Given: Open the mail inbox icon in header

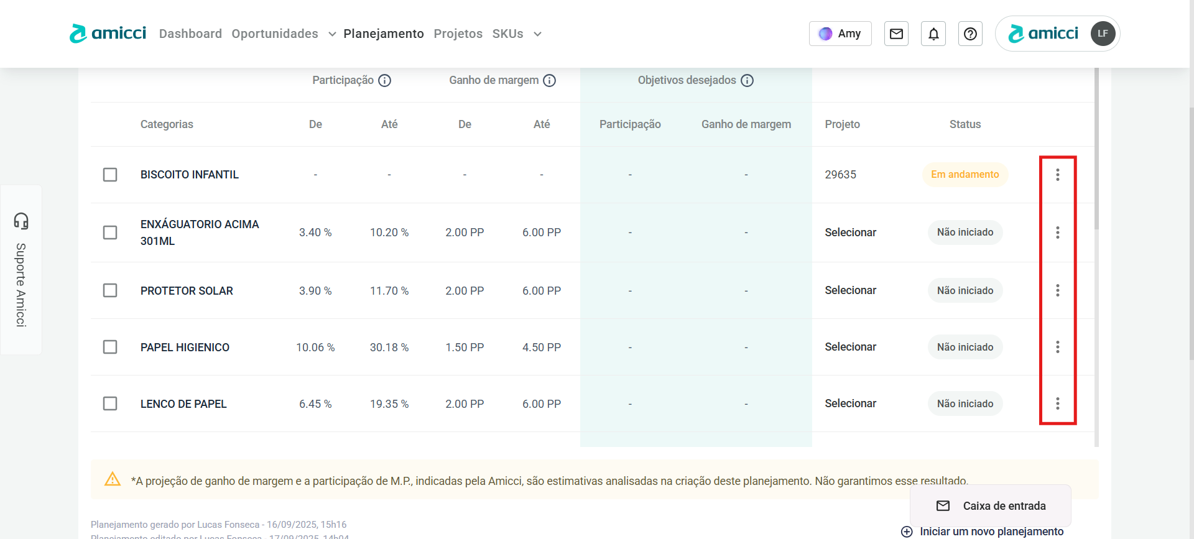Looking at the screenshot, I should tap(896, 34).
